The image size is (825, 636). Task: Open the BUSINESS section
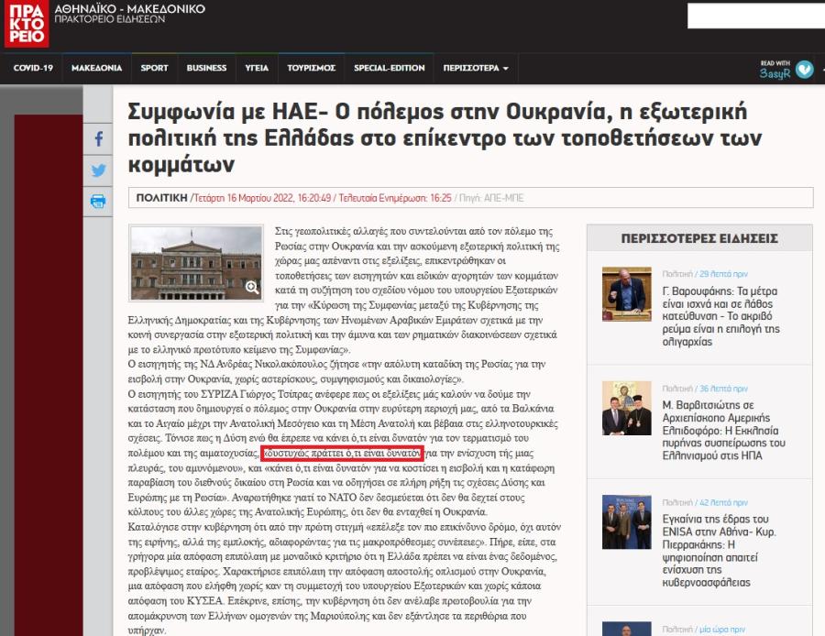tap(206, 68)
